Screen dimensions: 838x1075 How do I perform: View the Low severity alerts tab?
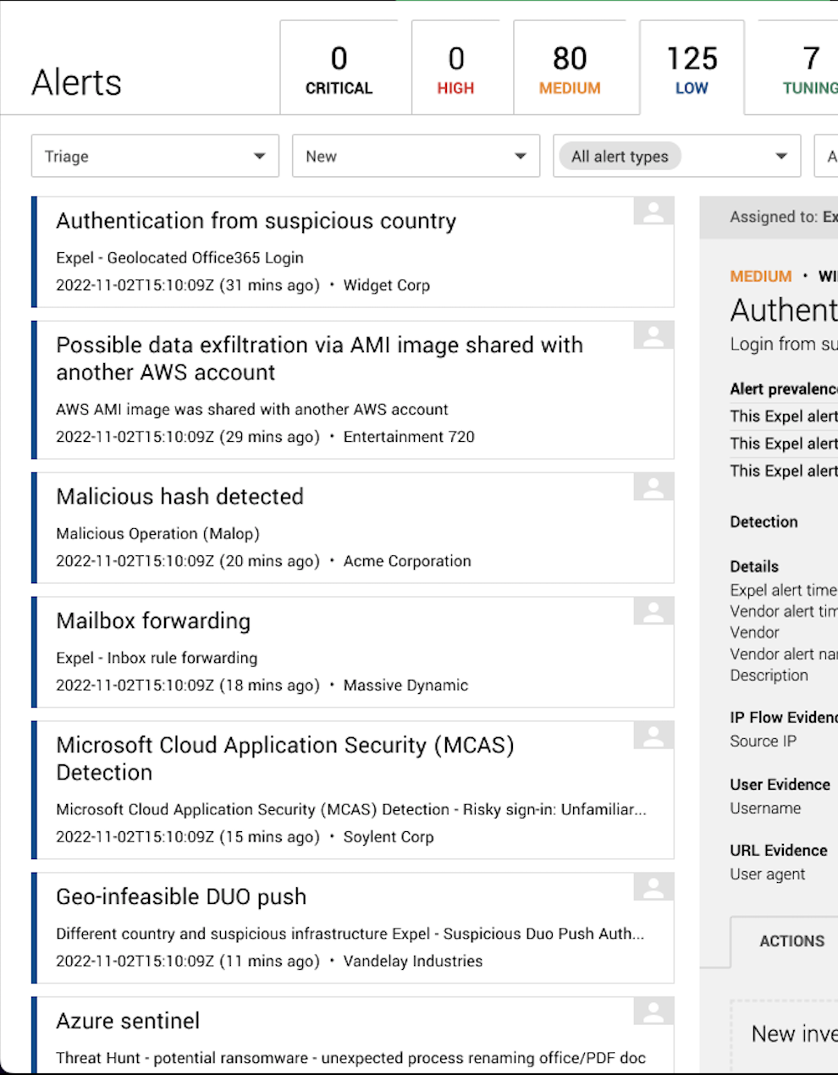tap(692, 68)
